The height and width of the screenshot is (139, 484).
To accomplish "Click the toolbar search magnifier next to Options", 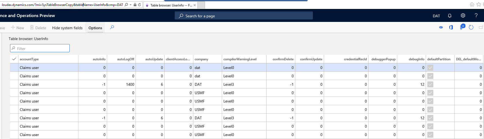I will point(112,27).
